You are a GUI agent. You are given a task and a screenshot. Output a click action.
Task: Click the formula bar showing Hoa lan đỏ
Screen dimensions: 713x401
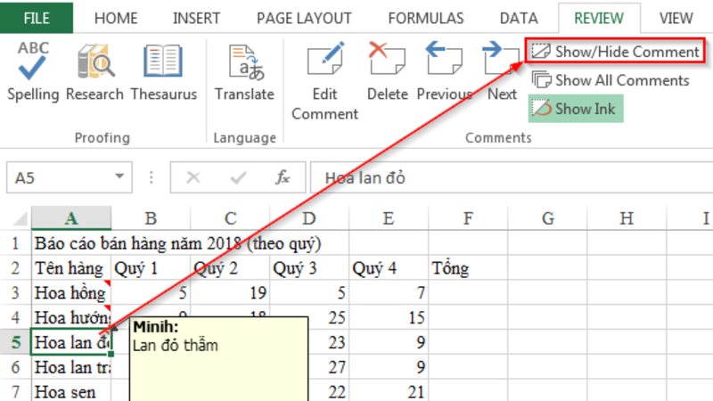[512, 177]
